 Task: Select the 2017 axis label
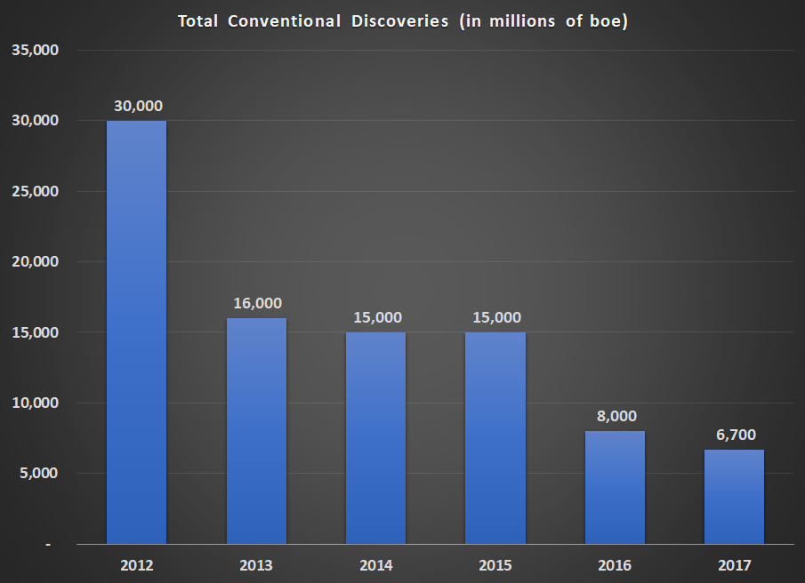(x=734, y=564)
